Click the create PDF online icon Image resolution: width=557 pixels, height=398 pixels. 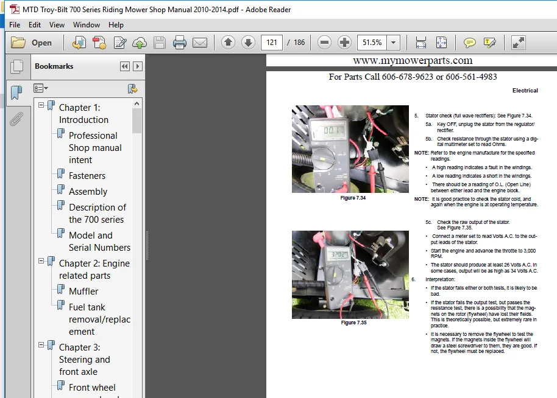coord(79,43)
